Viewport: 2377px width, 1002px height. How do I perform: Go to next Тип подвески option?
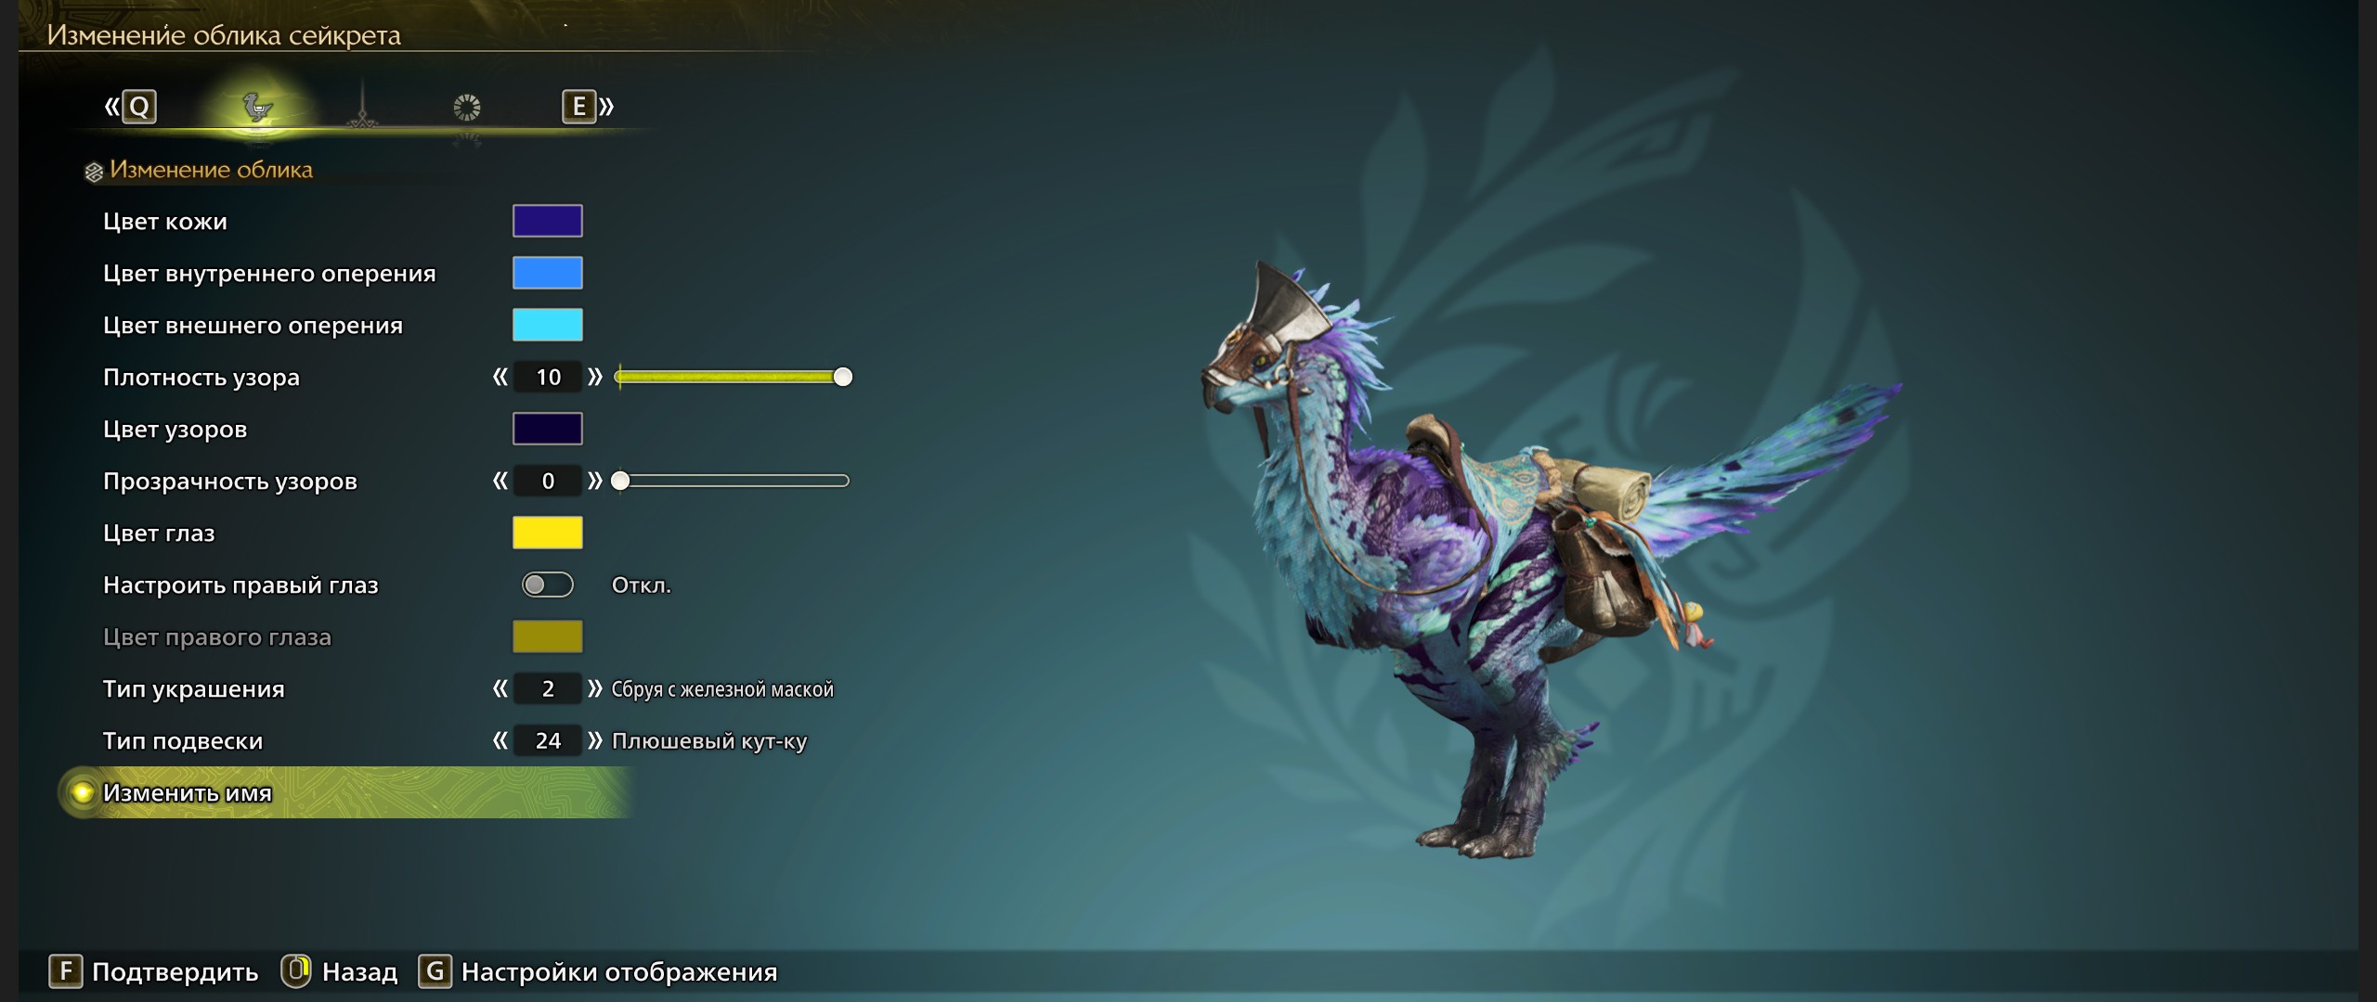tap(595, 740)
